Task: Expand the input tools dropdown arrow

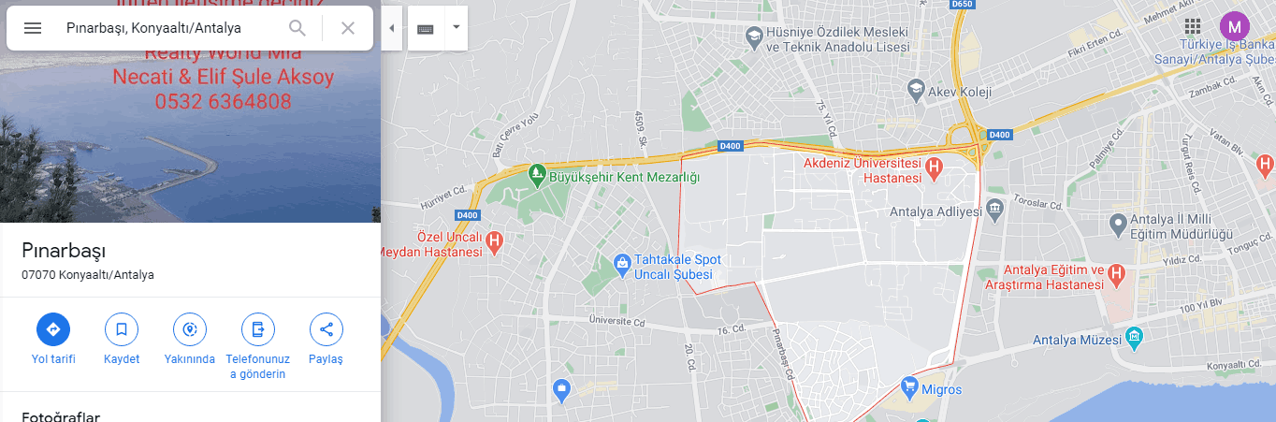Action: point(456,28)
